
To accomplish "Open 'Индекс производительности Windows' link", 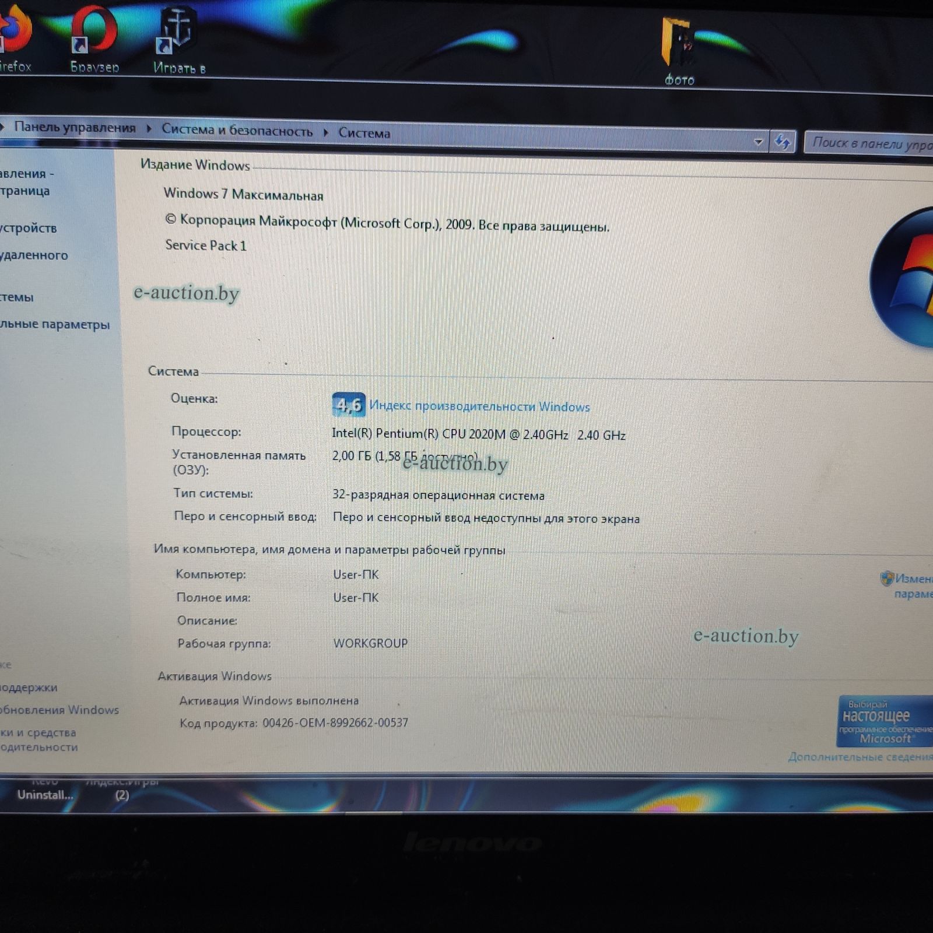I will 479,406.
